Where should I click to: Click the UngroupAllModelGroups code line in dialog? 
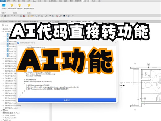pyautogui.click(x=35, y=48)
